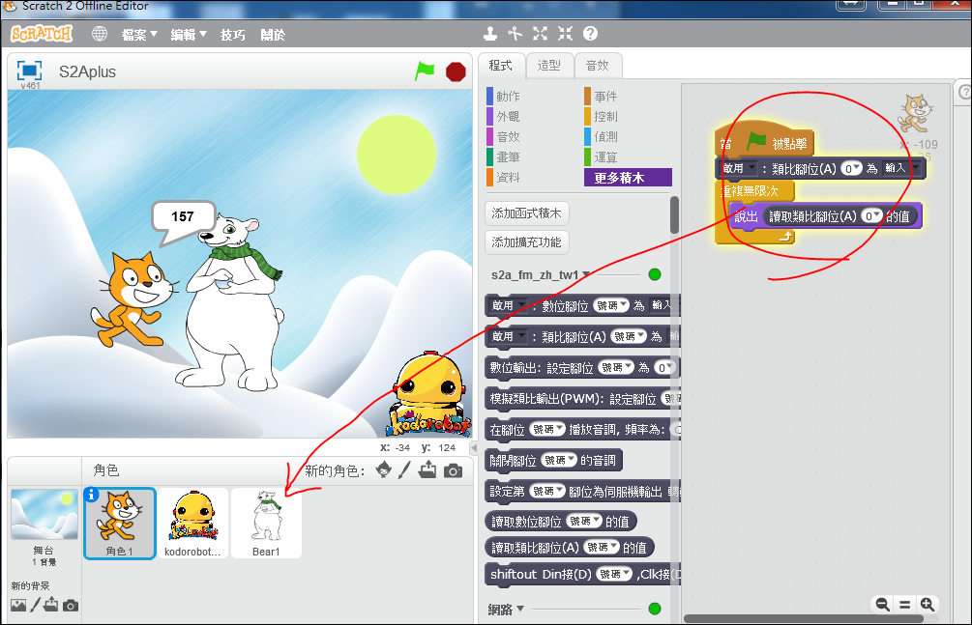Stop the program with the red stop sign

[456, 71]
